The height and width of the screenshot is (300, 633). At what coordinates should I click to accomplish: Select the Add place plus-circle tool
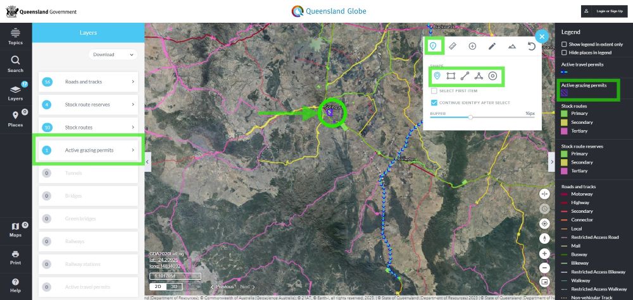coord(472,46)
